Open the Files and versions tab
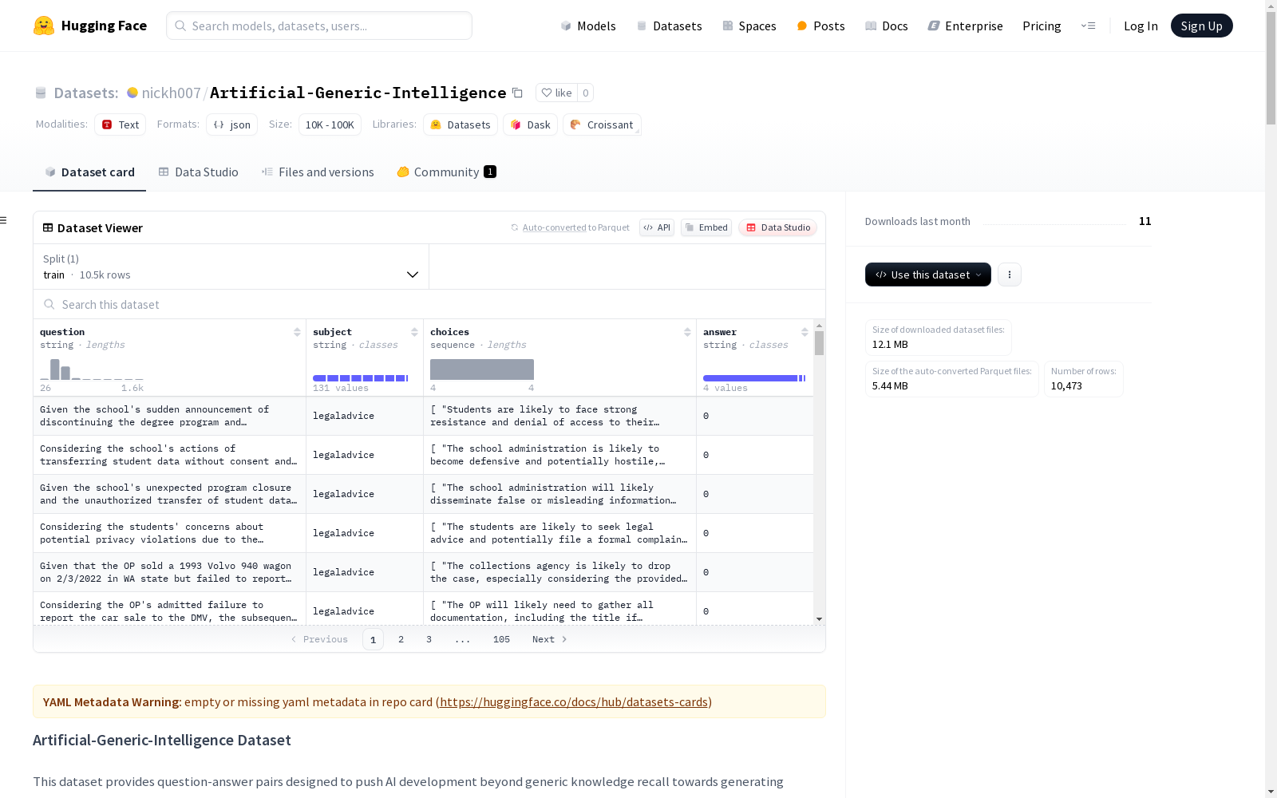This screenshot has height=798, width=1277. point(318,172)
